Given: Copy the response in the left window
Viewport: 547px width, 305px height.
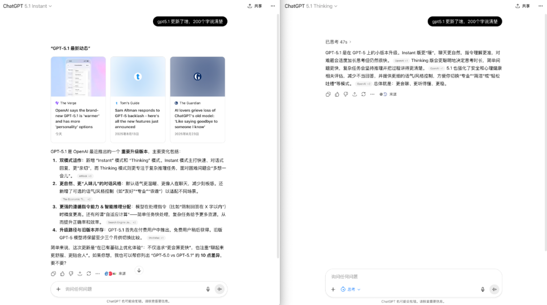Looking at the screenshot, I should (x=53, y=274).
